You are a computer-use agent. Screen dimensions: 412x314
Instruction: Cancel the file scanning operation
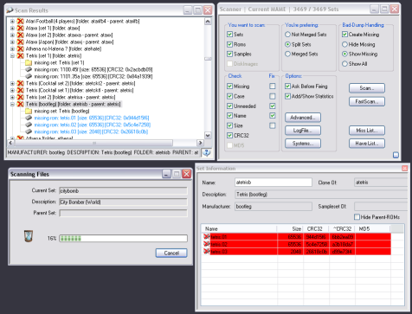click(x=171, y=253)
